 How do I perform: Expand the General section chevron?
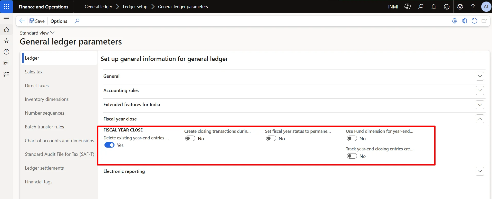(480, 76)
